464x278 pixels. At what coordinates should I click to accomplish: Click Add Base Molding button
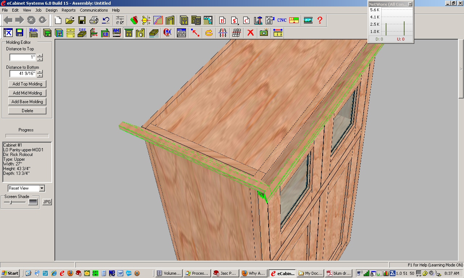tap(27, 102)
